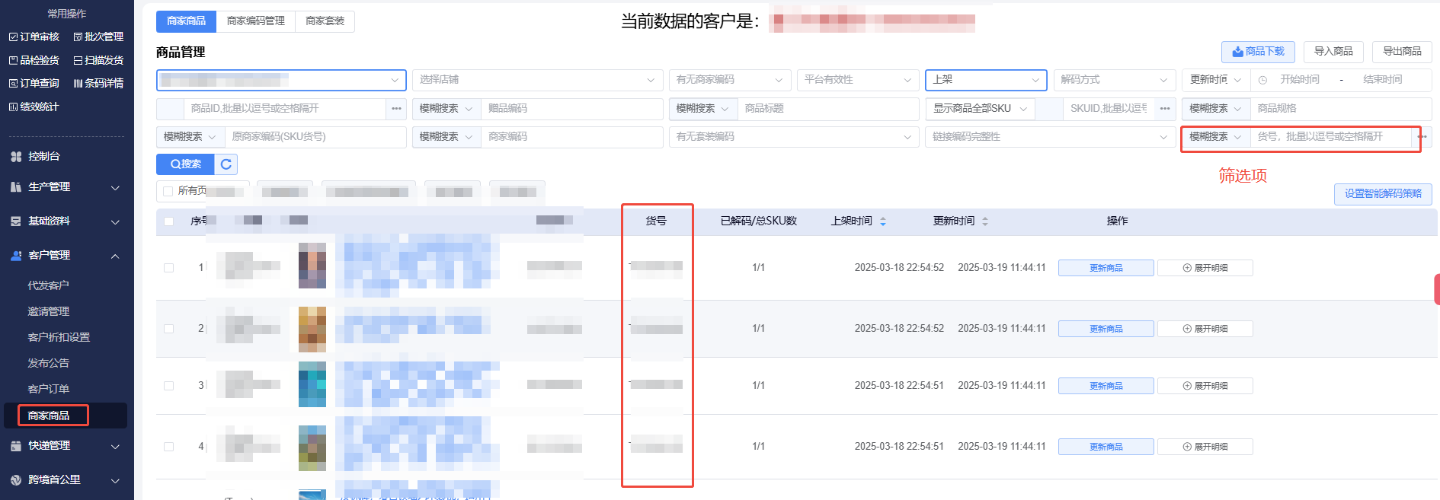The width and height of the screenshot is (1440, 500).
Task: Check the checkbox for row 3
Action: point(168,386)
